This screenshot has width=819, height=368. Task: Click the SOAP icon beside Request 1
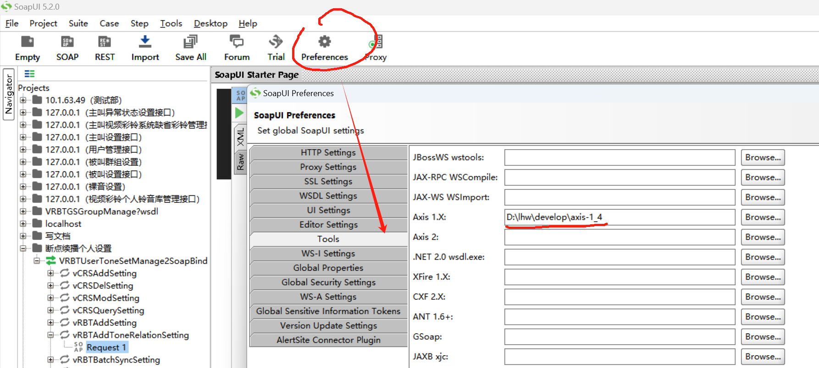point(78,347)
